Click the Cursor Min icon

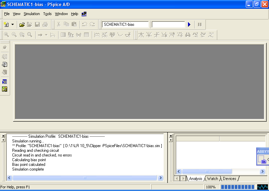pos(164,35)
